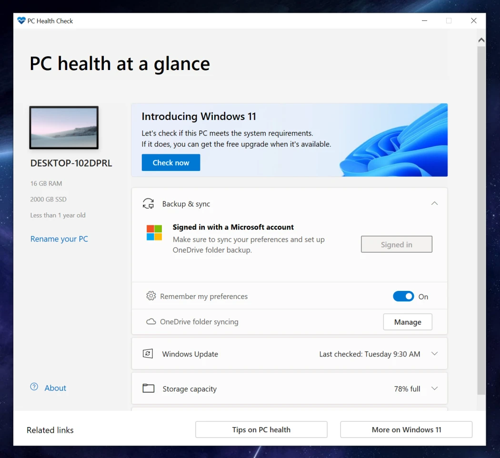This screenshot has height=458, width=500.
Task: Click the gear icon beside Remember my preferences
Action: [150, 296]
